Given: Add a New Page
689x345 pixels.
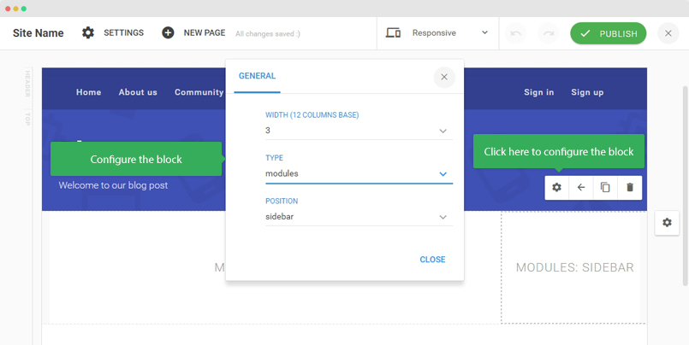Looking at the screenshot, I should [193, 32].
